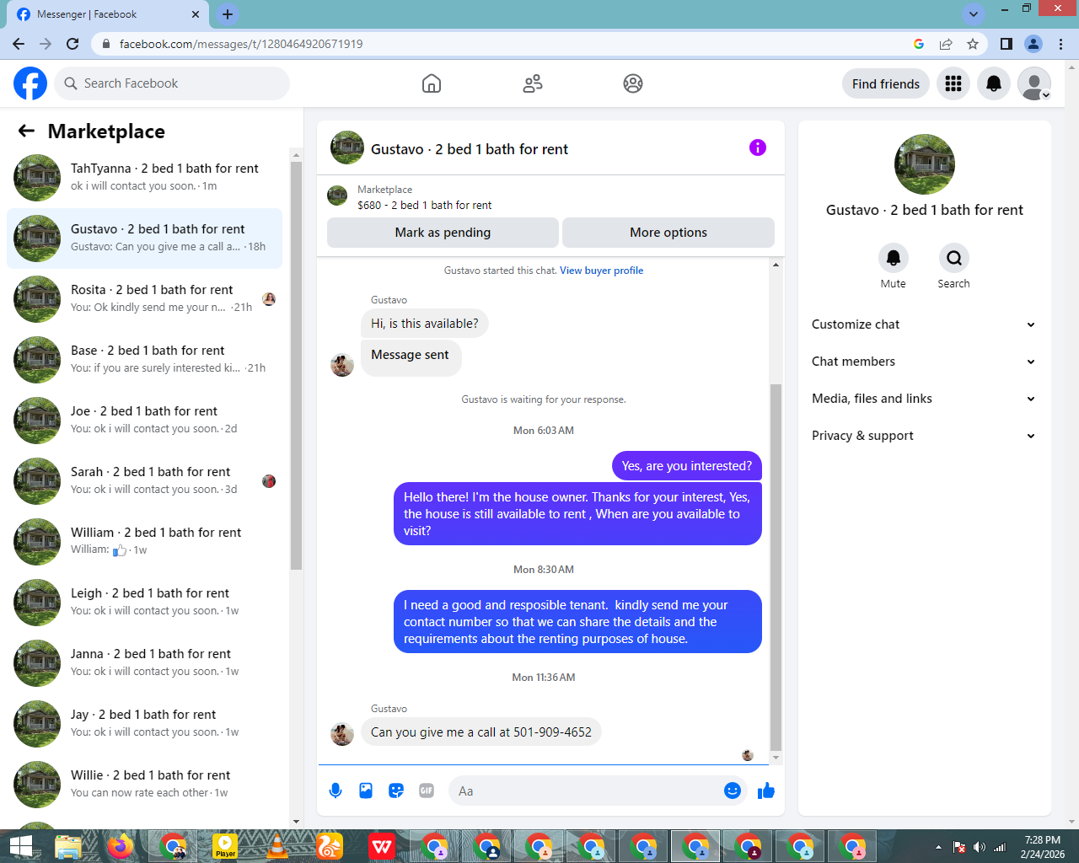Open the Groups icon in top navigation
Viewport: 1079px width, 863px height.
pos(633,83)
